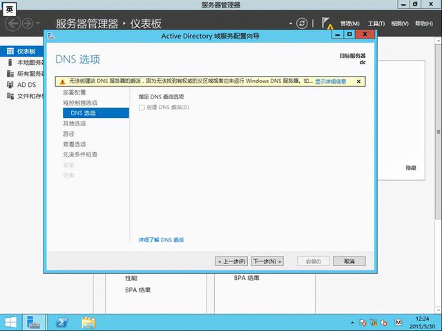The height and width of the screenshot is (331, 442).
Task: Click the forward navigation arrow in Server Manager
Action: 28,23
